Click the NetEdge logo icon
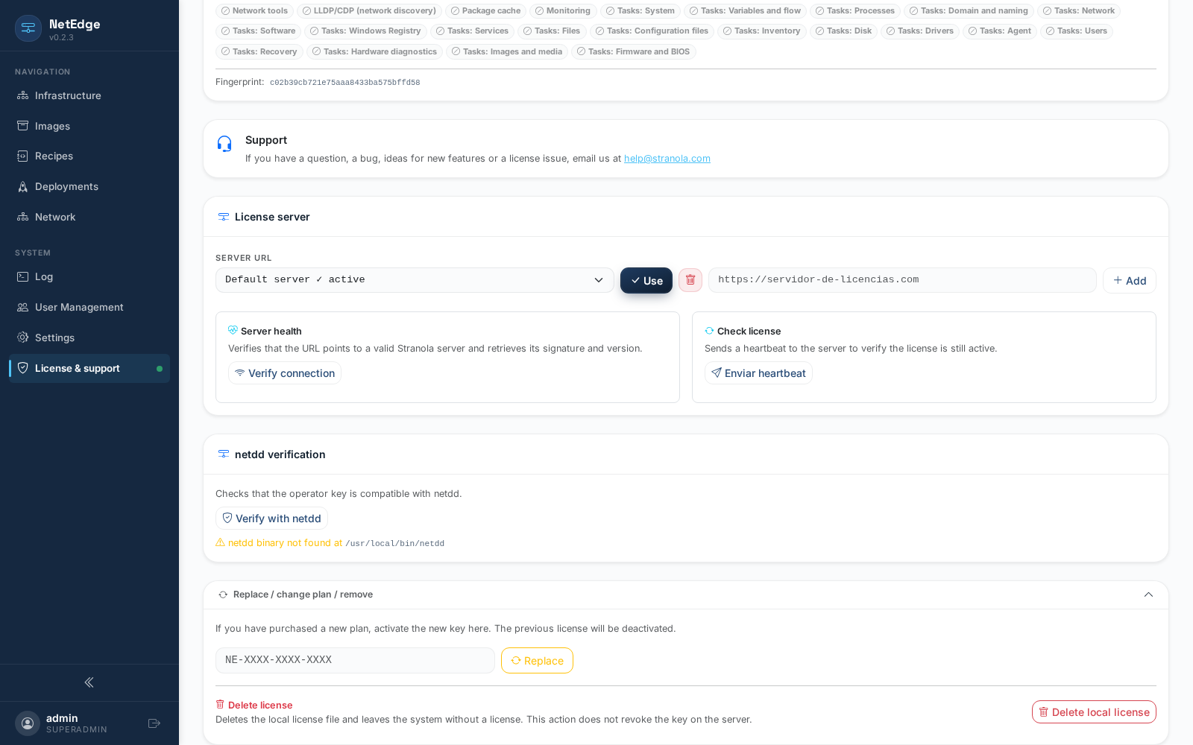 pyautogui.click(x=28, y=28)
